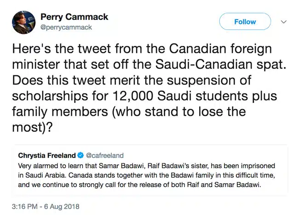Click the Perry Cammack display name
The width and height of the screenshot is (299, 215).
click(75, 17)
